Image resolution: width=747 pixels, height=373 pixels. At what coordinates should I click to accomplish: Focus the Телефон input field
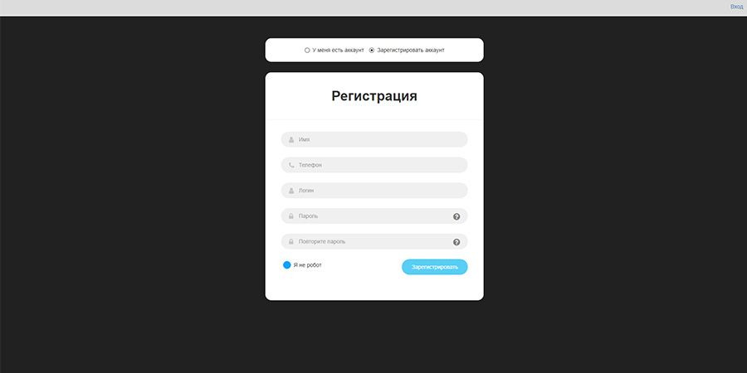pyautogui.click(x=374, y=165)
